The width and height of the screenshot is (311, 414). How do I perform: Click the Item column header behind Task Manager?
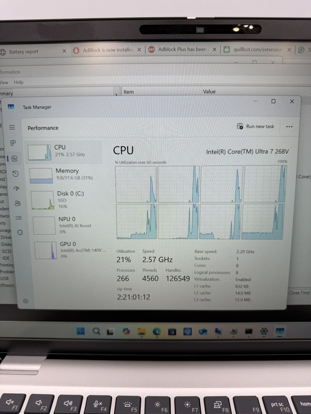tap(129, 92)
